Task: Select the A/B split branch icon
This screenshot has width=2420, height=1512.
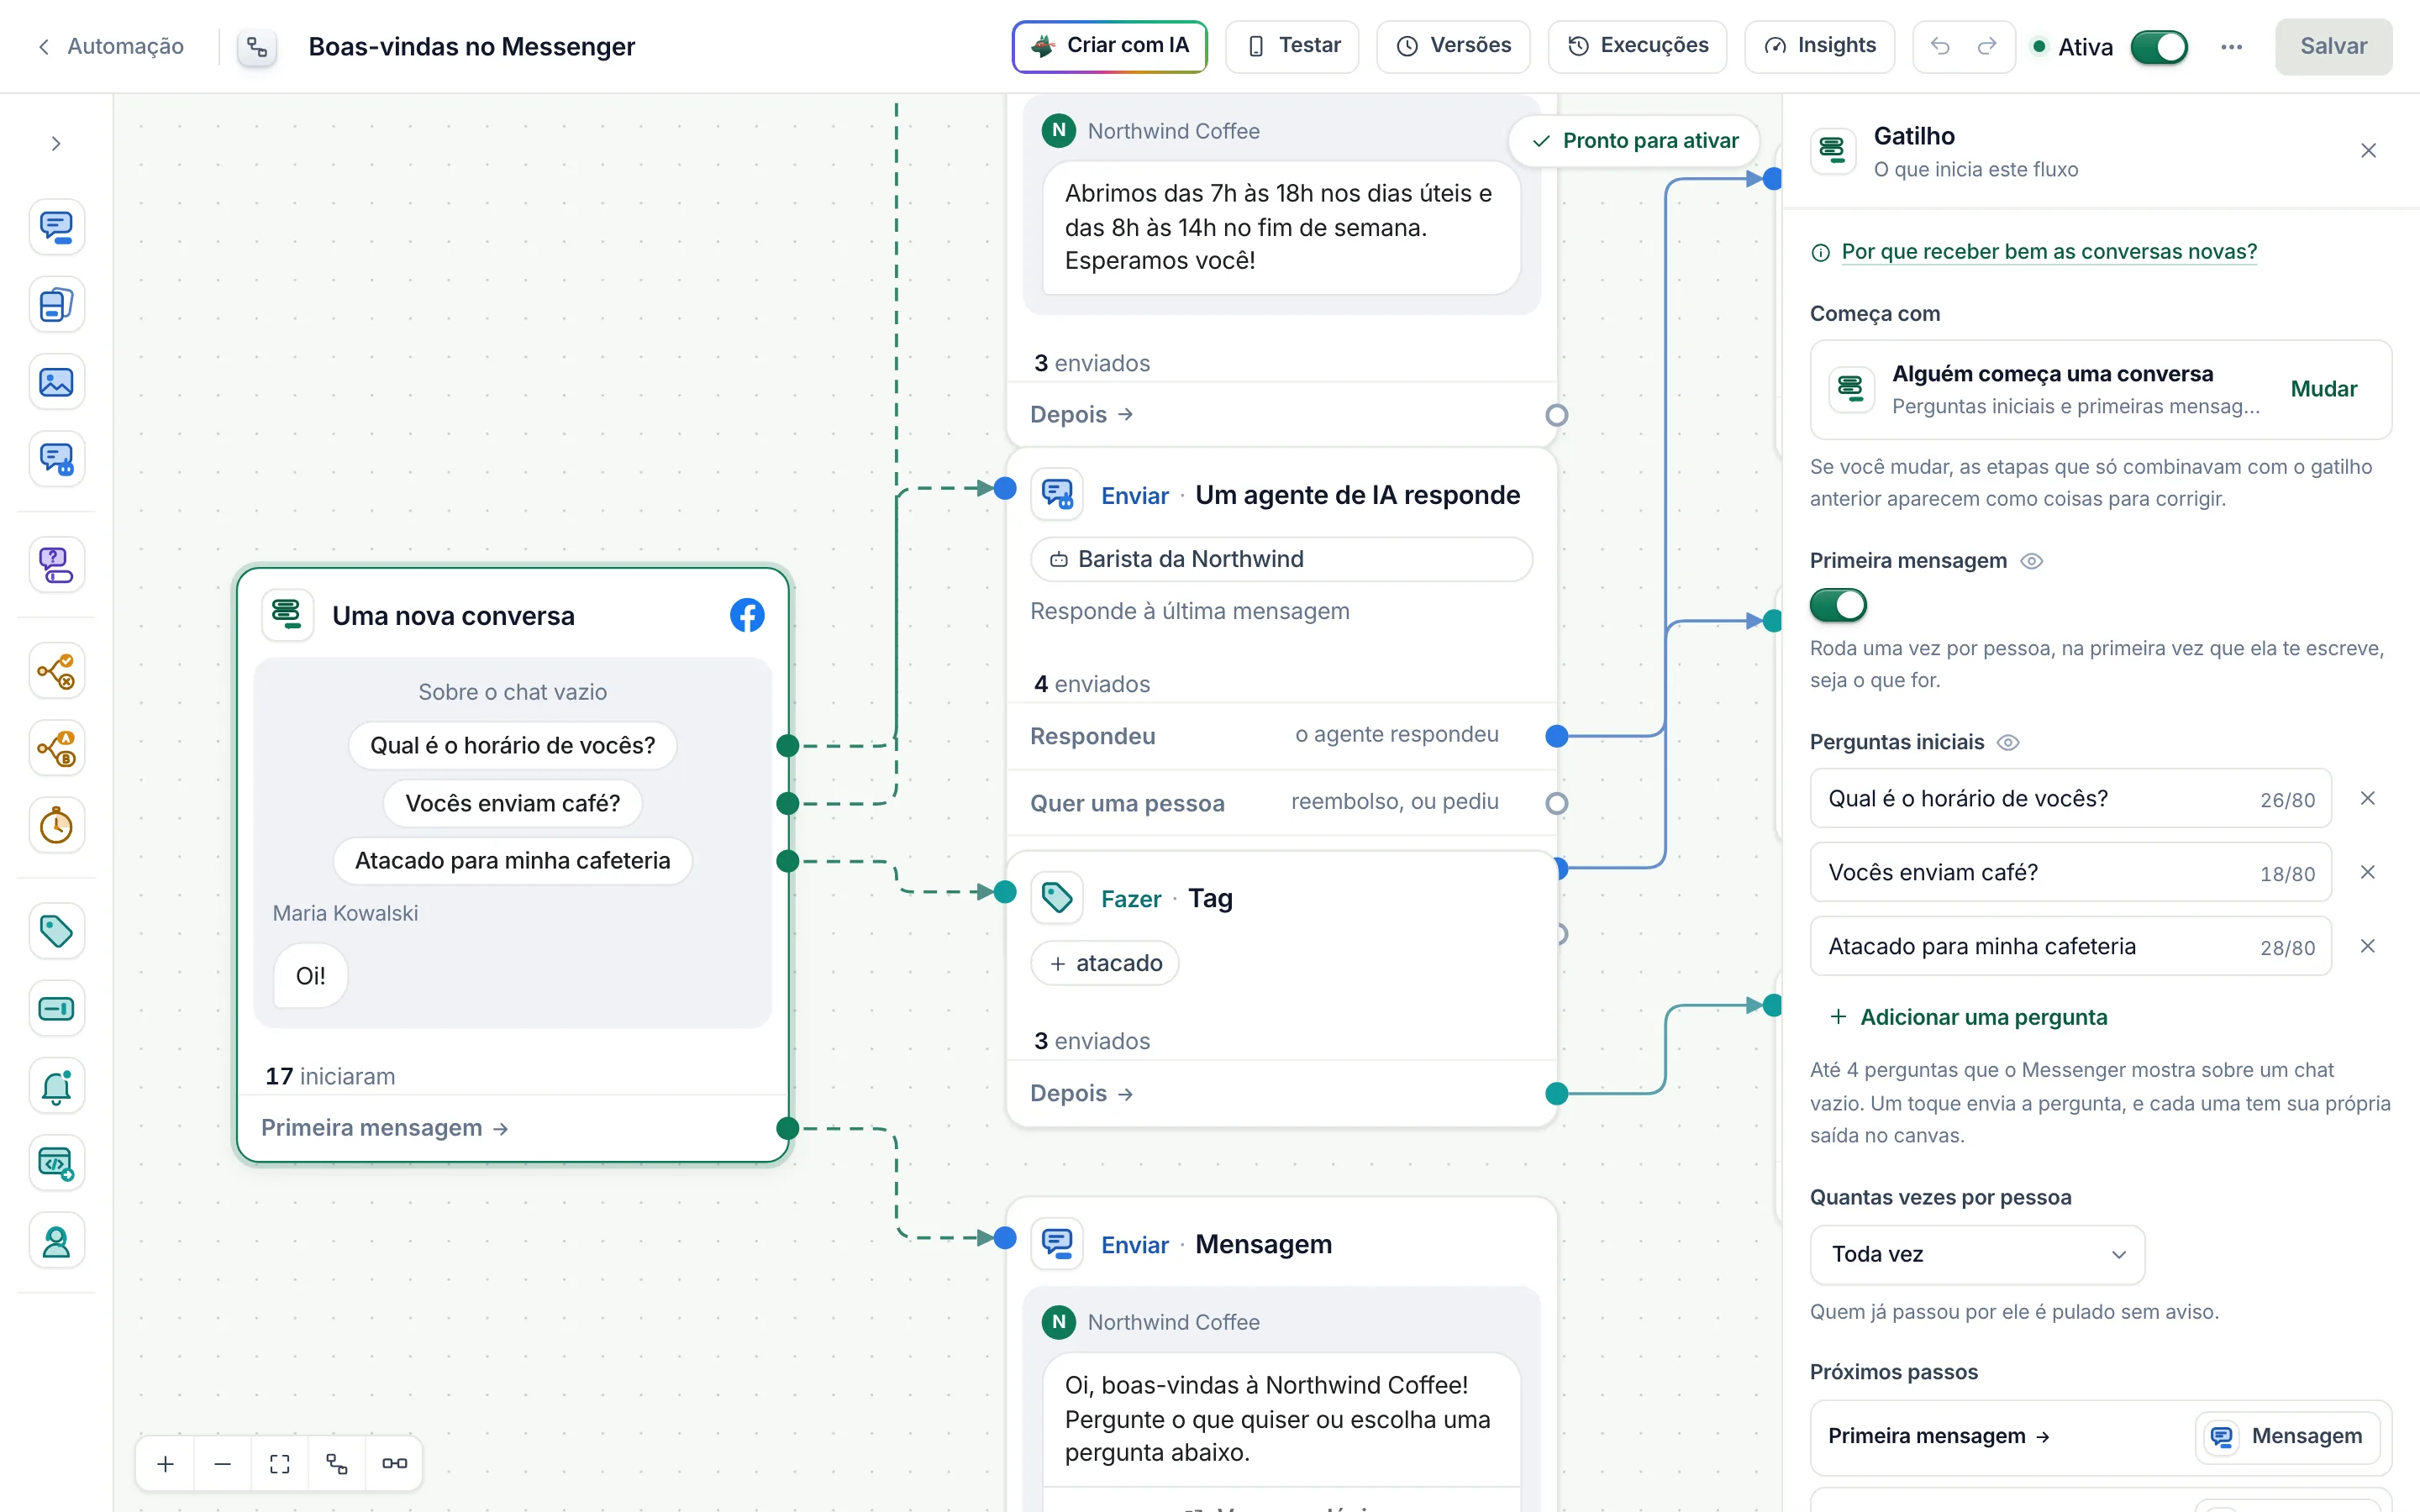Action: (56, 748)
